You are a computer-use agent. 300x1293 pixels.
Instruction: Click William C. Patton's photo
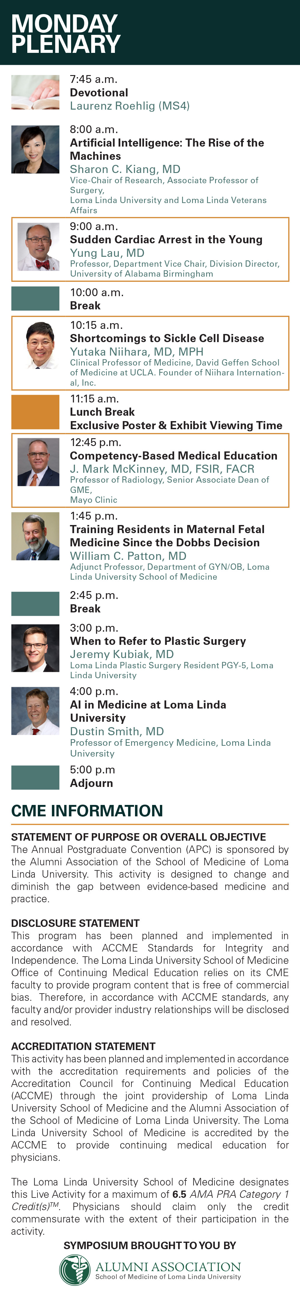(x=35, y=536)
